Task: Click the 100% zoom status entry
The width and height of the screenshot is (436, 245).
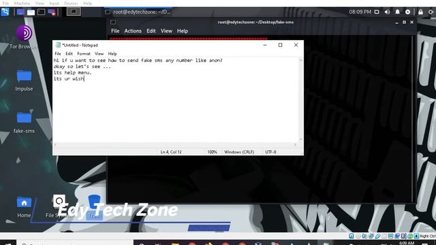Action: (x=212, y=152)
